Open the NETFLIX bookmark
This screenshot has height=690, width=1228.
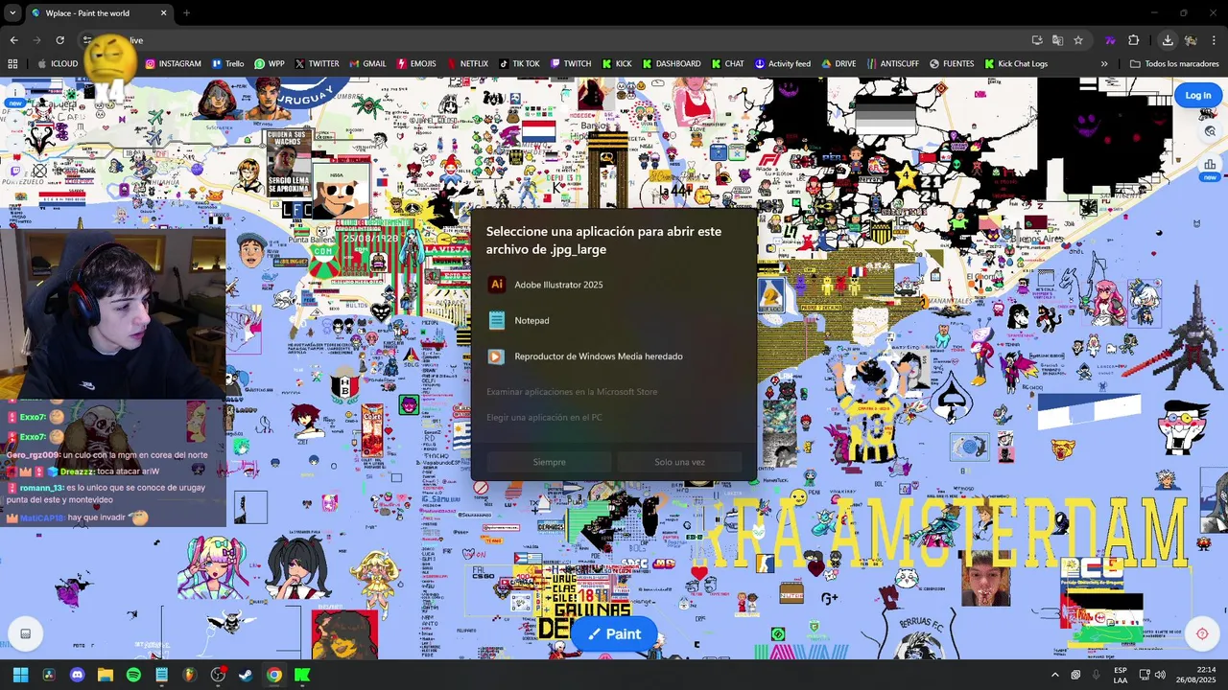click(x=466, y=64)
